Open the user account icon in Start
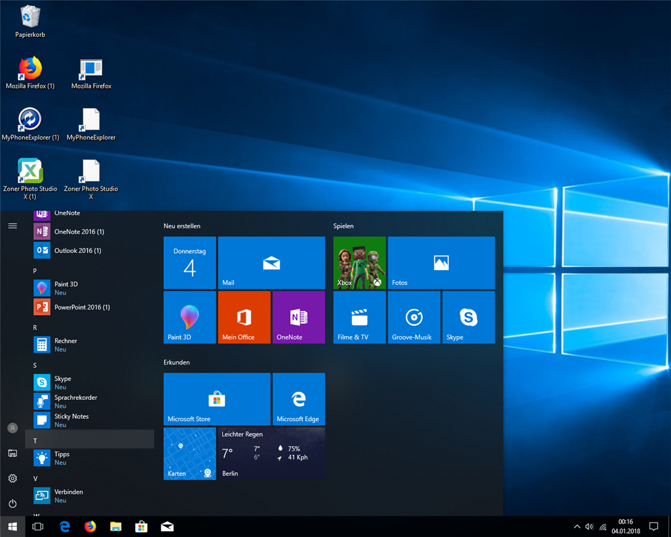The image size is (671, 537). click(13, 428)
